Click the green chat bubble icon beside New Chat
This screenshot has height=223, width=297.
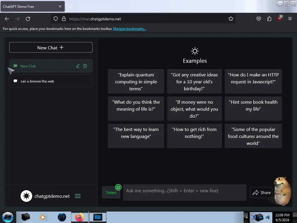15,66
